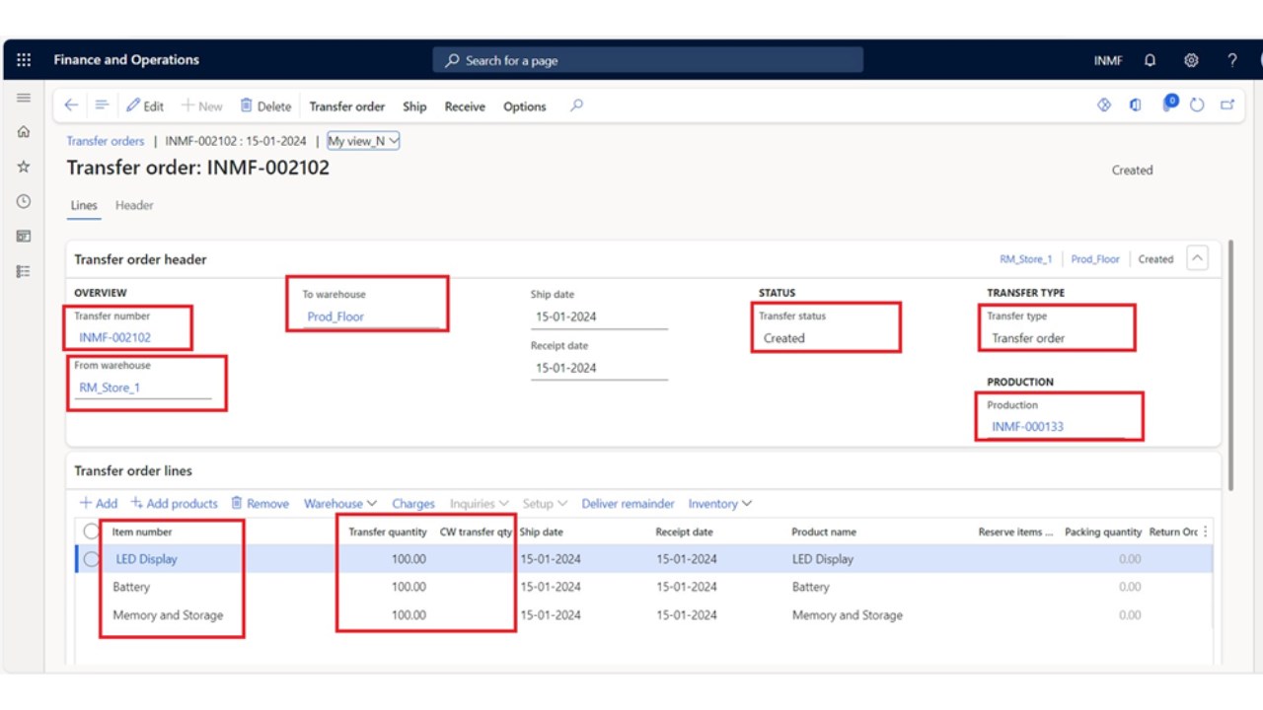Switch to the Lines tab
This screenshot has height=710, width=1263.
[84, 205]
